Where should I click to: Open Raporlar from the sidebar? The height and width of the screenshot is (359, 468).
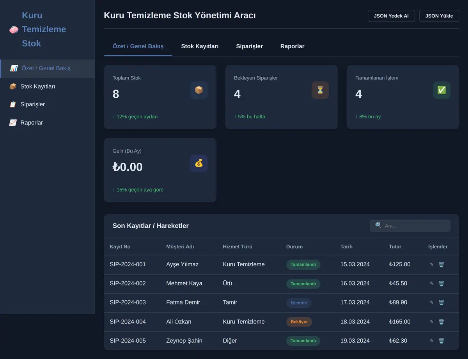(47, 123)
